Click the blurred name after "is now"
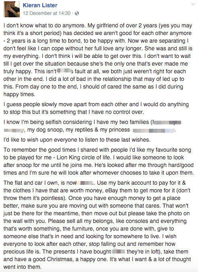The height and width of the screenshot is (272, 198). [x=85, y=183]
